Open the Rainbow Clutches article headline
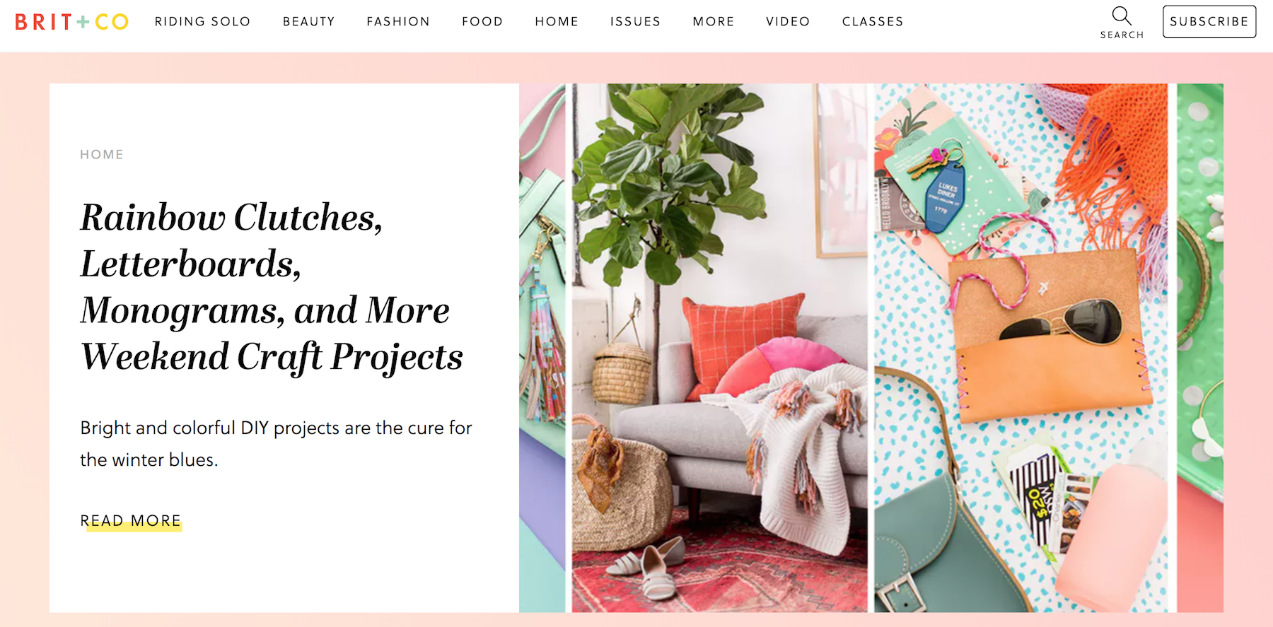 coord(272,286)
